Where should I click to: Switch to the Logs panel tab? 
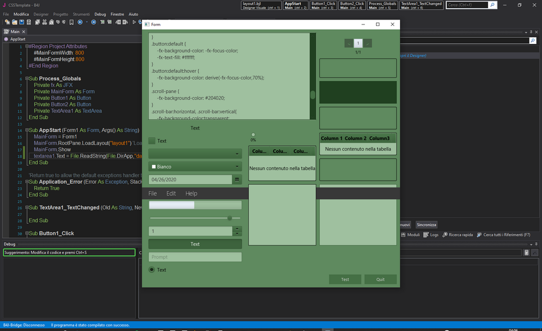(x=435, y=235)
